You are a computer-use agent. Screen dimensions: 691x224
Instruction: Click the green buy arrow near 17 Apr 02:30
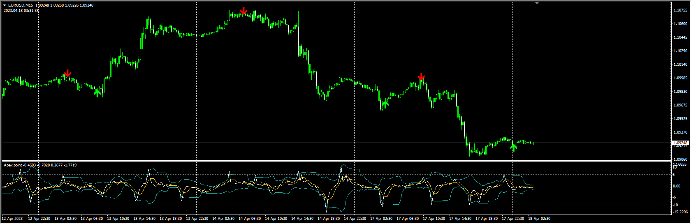(384, 105)
